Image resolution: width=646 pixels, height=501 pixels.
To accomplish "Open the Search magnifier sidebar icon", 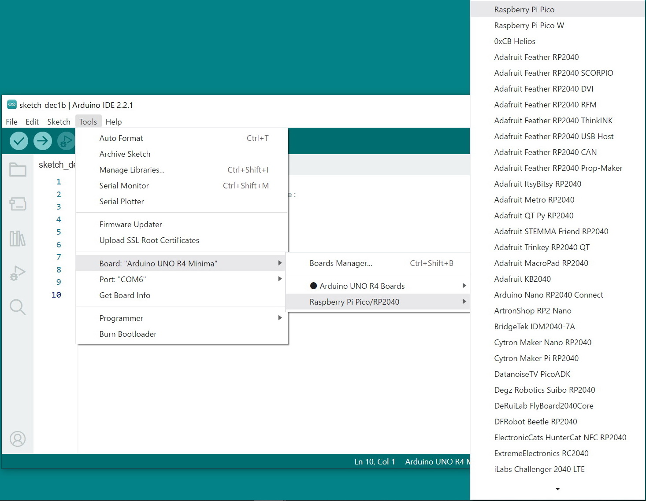I will tap(18, 307).
